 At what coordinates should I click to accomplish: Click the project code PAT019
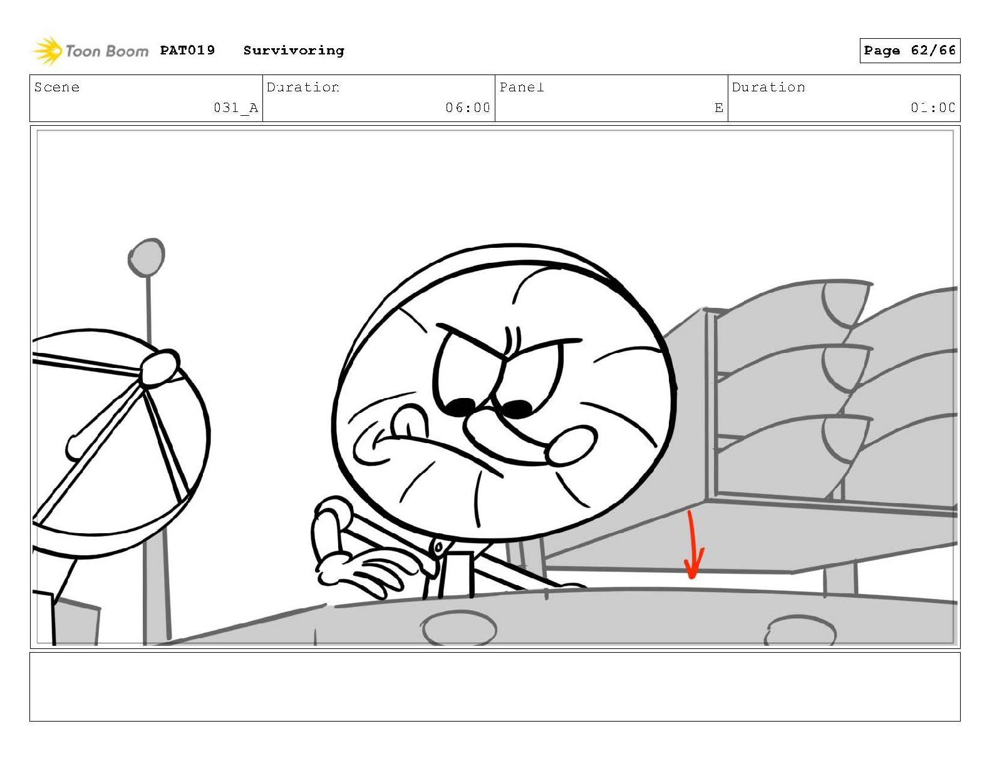pyautogui.click(x=187, y=50)
